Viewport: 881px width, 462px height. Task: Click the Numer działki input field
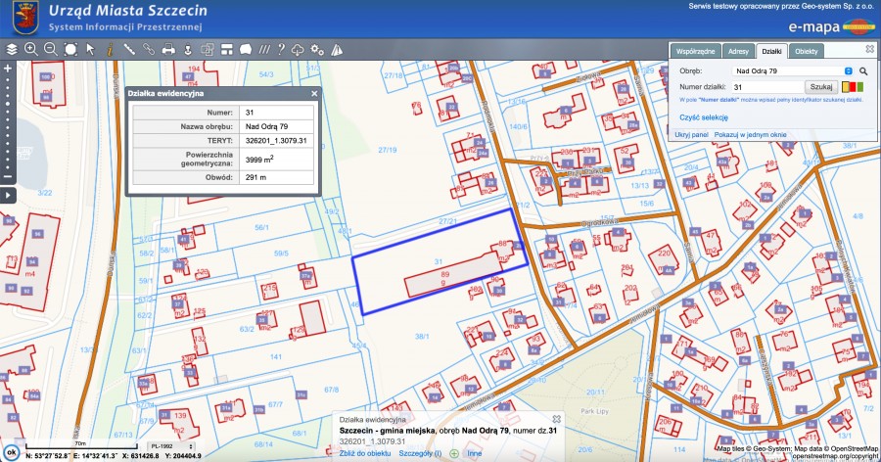point(766,87)
